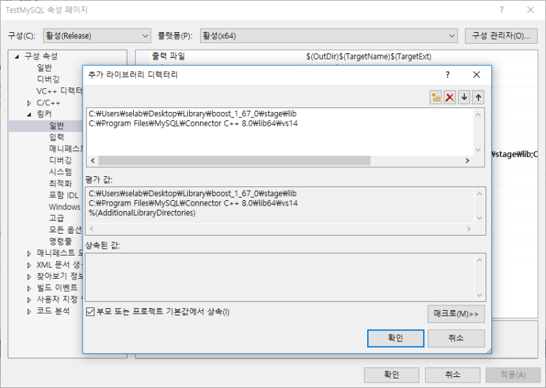Select the MySQL Connector C++ 8.0 path line in edit box
Screen dimensions: 546x388
(193, 124)
